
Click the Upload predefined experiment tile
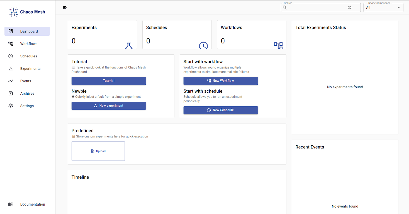click(x=98, y=151)
